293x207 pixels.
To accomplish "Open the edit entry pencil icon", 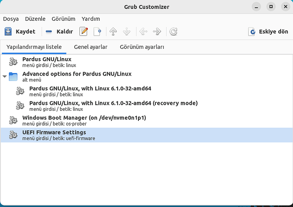I will click(84, 31).
